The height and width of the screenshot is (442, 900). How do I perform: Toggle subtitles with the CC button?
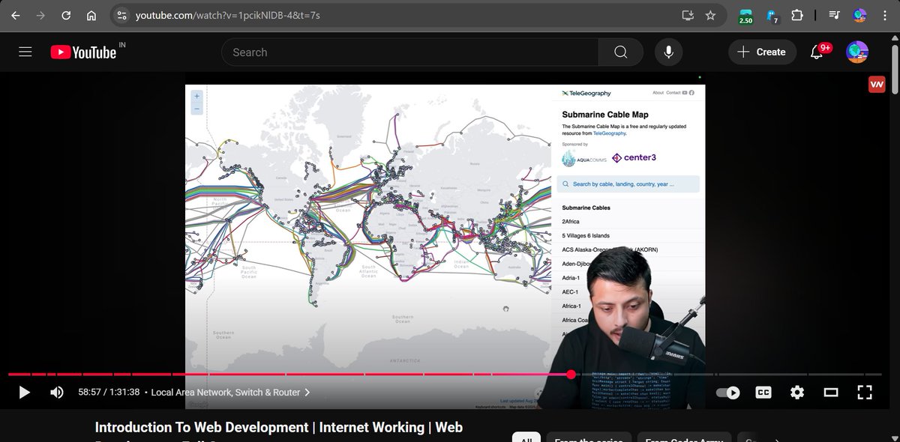763,392
